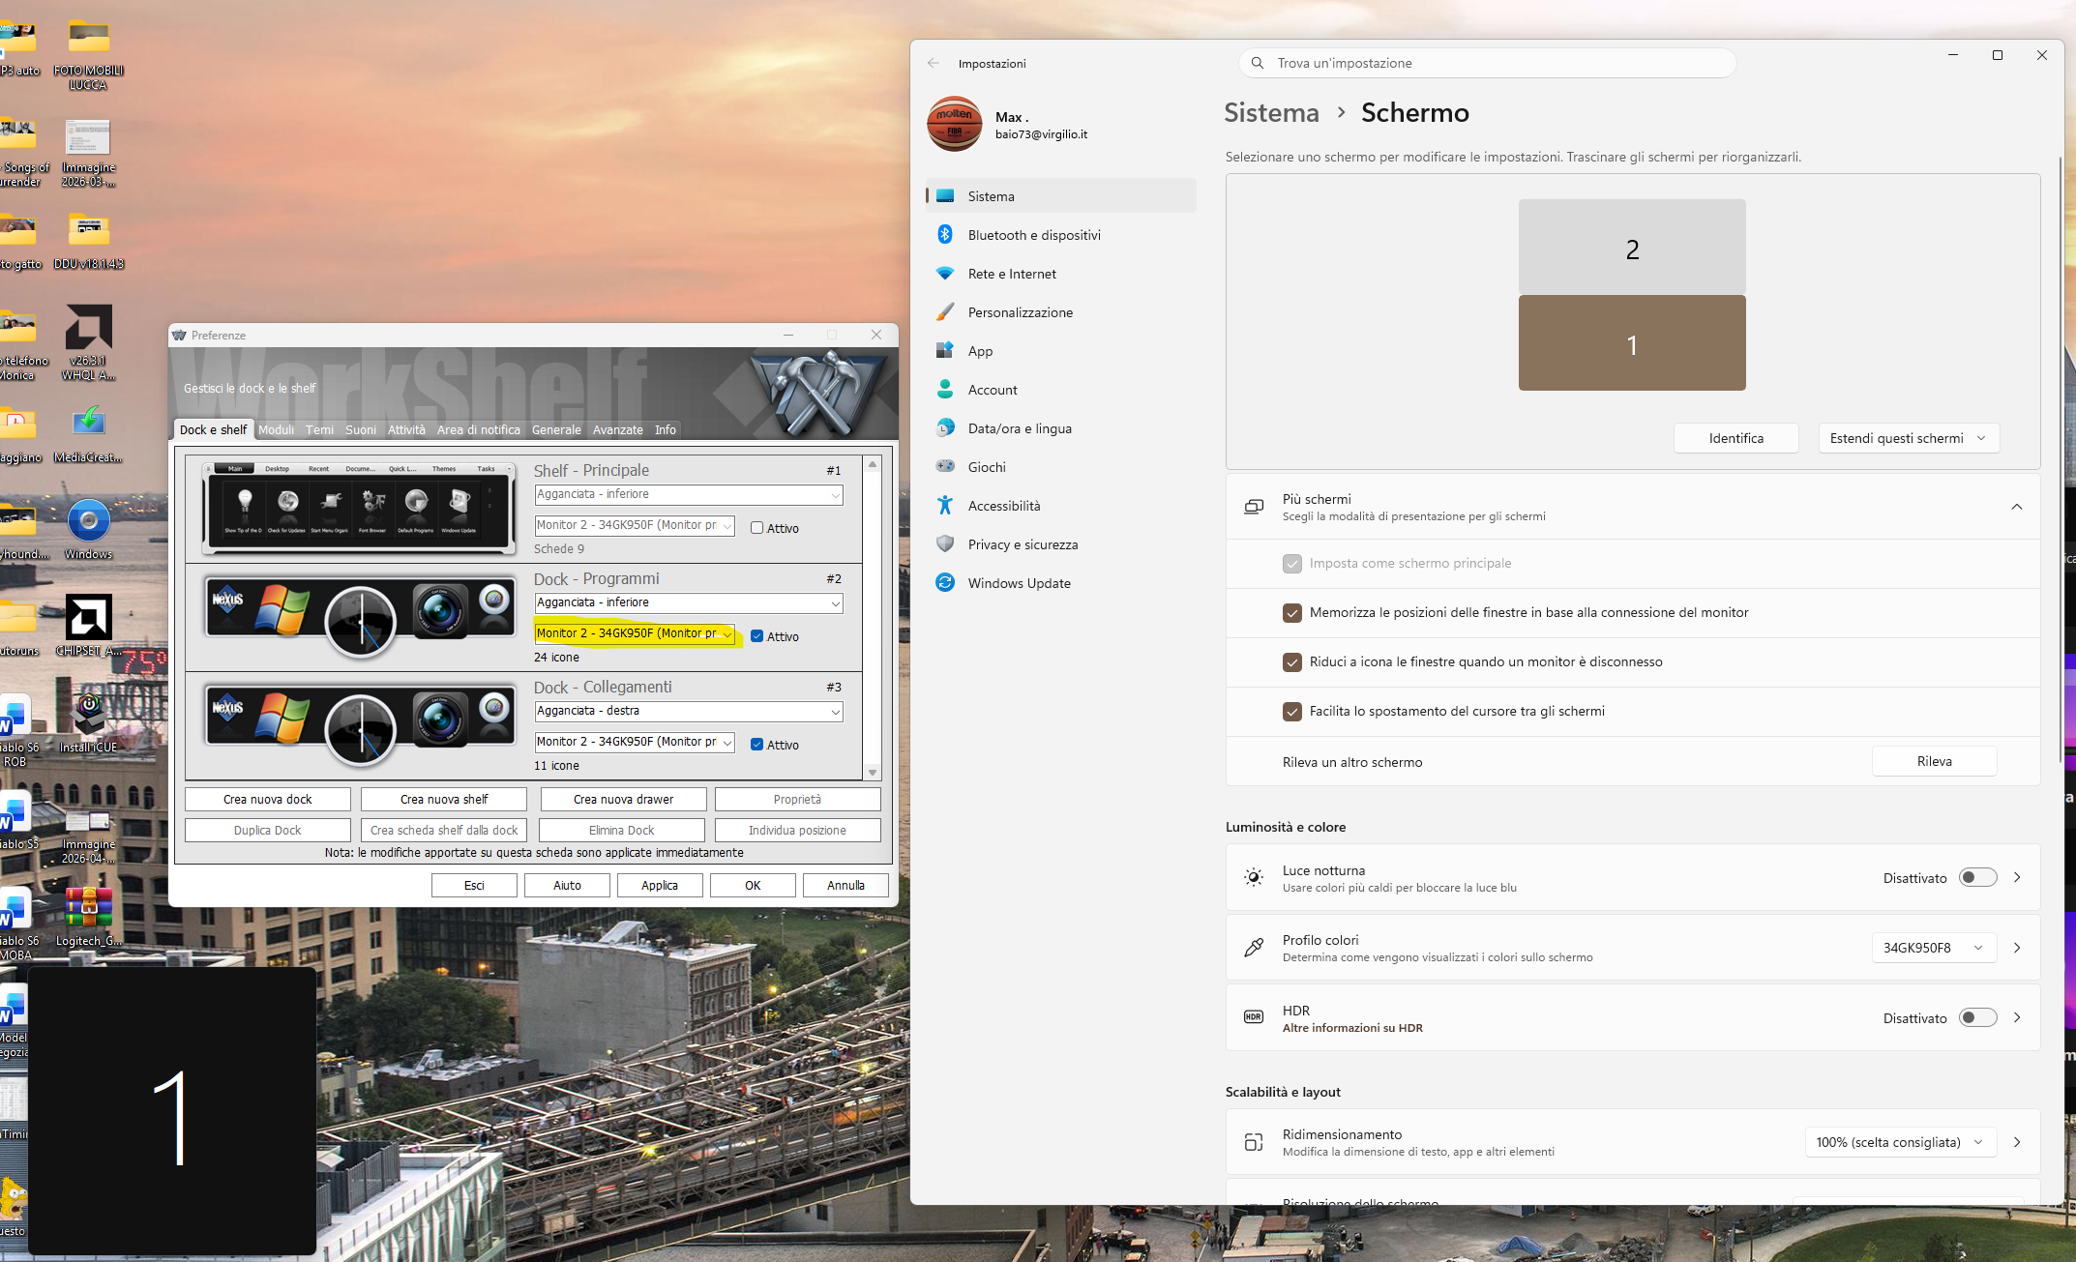Screen dimensions: 2076x1262
Task: Enable Attivo for Shelf - Principale
Action: (x=756, y=528)
